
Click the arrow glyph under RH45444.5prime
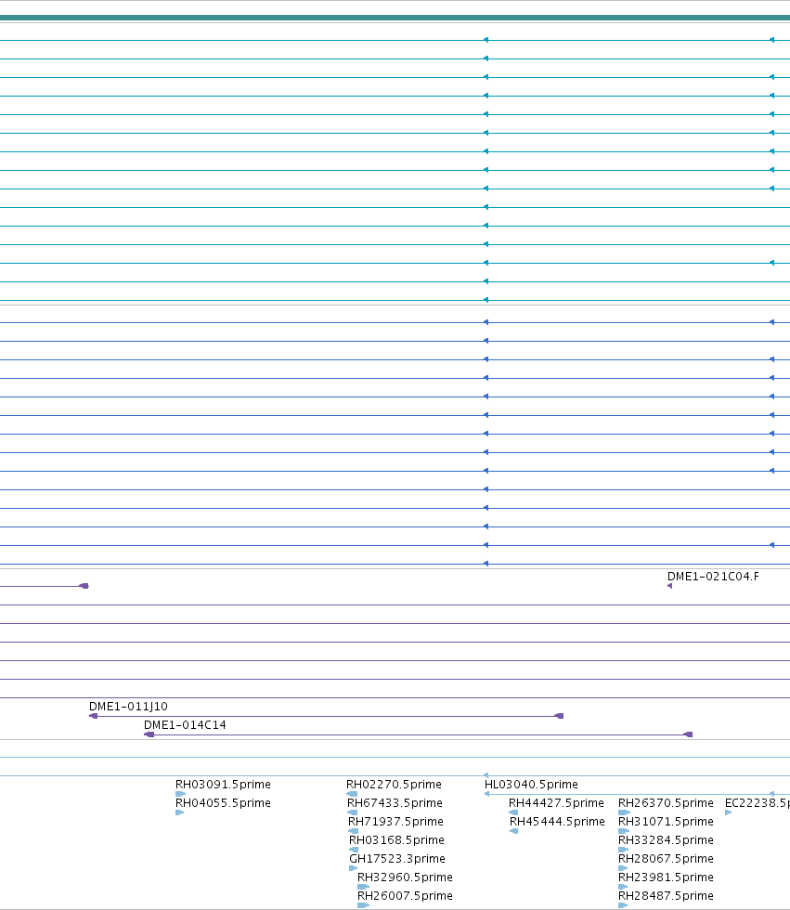tap(514, 831)
